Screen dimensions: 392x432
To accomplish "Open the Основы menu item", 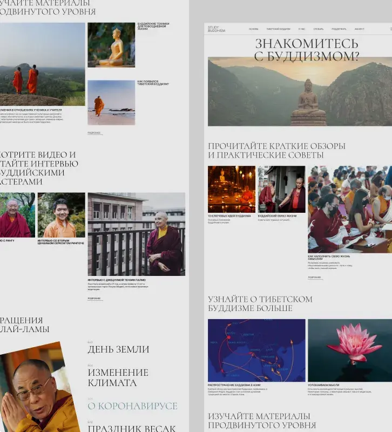I will 254,29.
